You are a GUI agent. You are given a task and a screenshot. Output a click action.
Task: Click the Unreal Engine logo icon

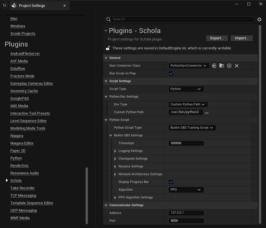coord(4,5)
